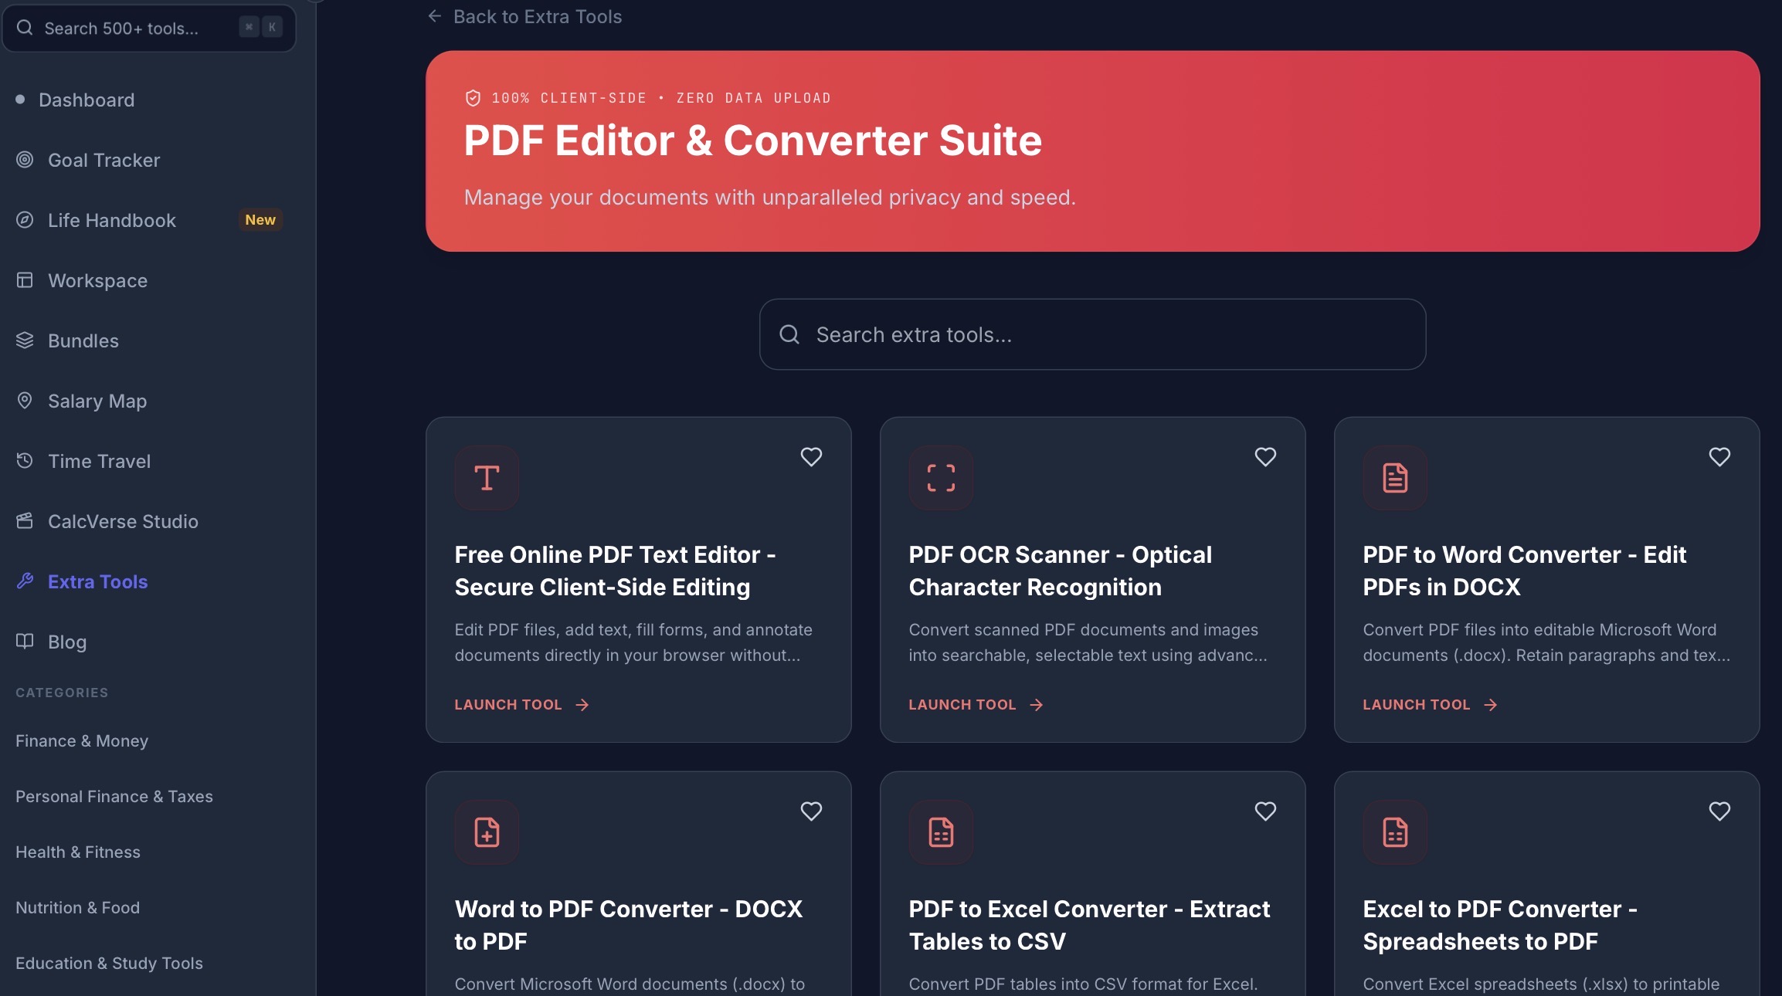
Task: Heart the Excel to PDF Converter card
Action: tap(1719, 811)
